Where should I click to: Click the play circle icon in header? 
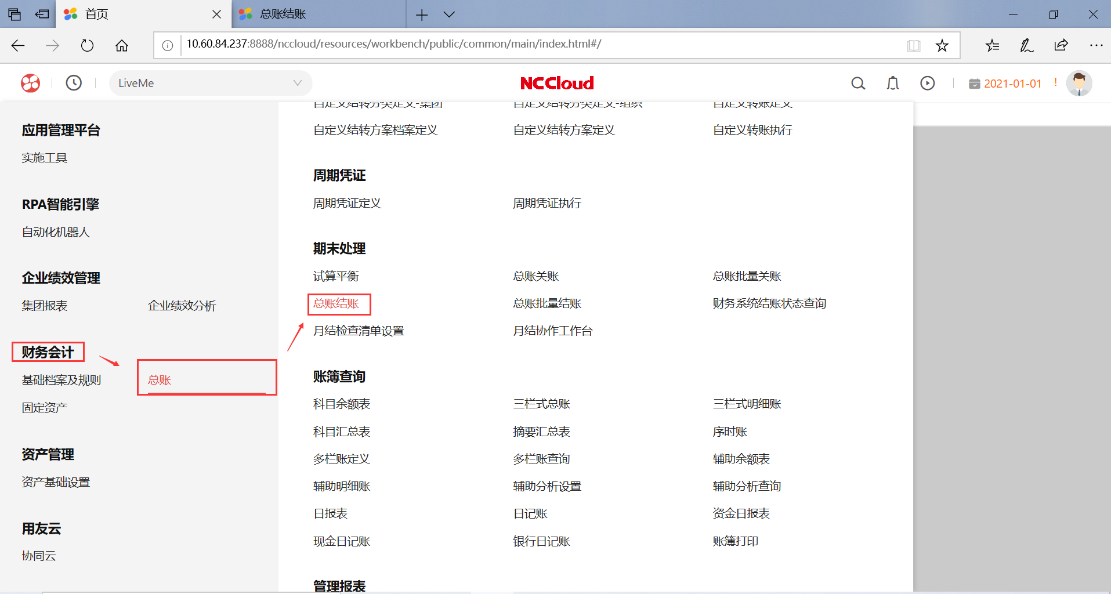click(928, 84)
